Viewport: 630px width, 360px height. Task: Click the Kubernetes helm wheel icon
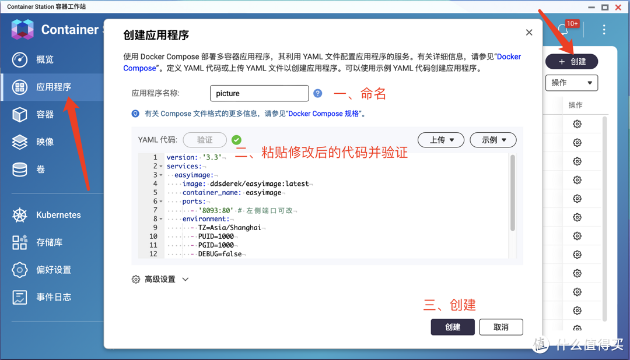(20, 215)
